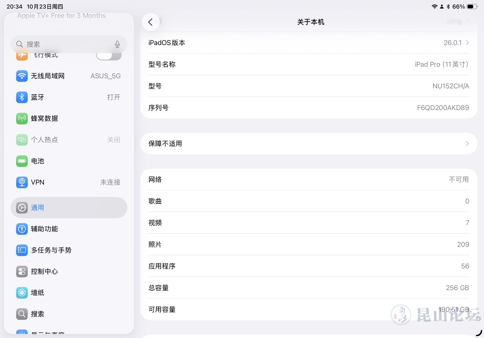The width and height of the screenshot is (484, 338).
Task: Go back using the top back arrow
Action: (x=151, y=22)
